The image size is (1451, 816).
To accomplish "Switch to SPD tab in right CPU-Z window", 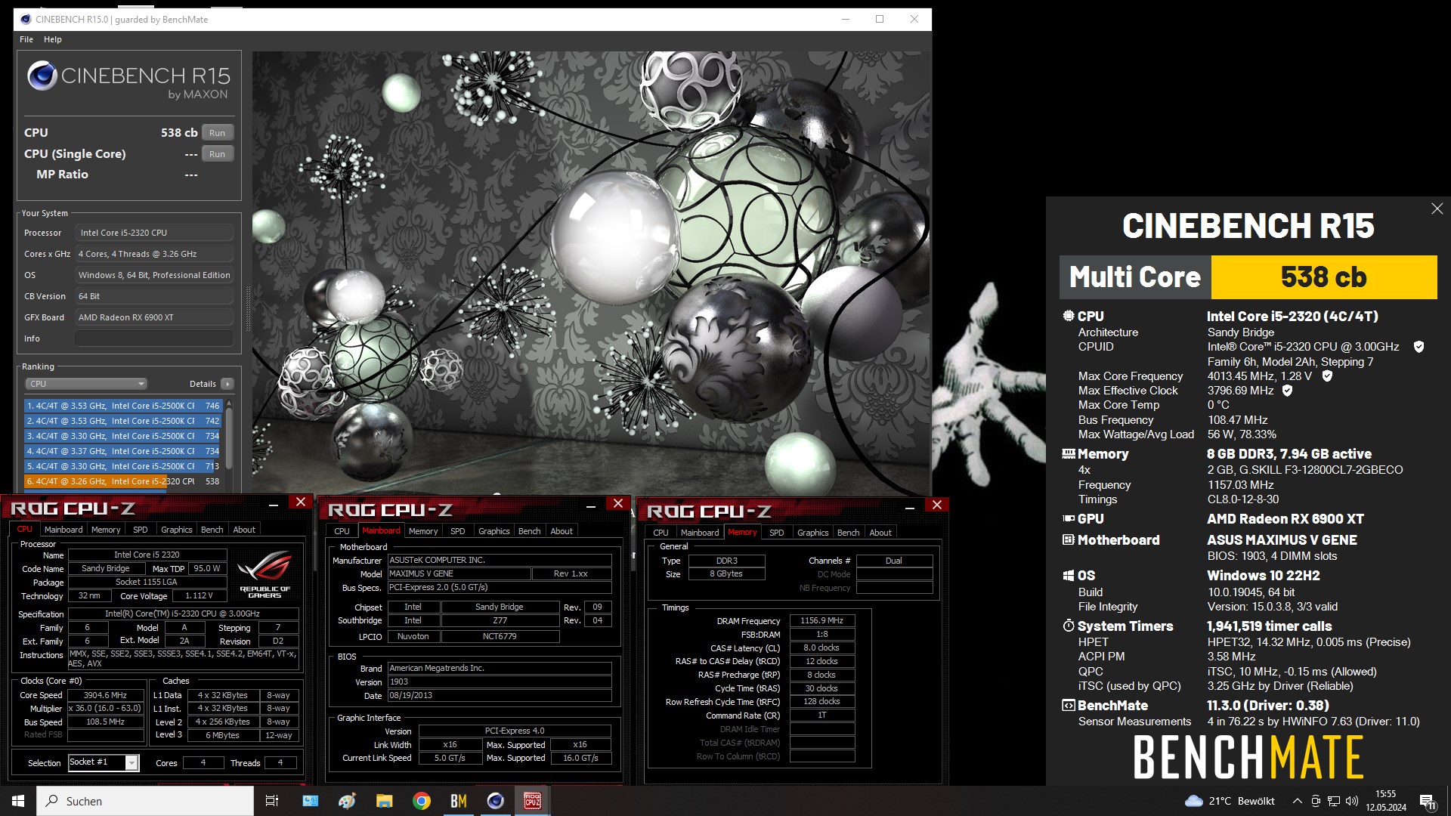I will 777,533.
